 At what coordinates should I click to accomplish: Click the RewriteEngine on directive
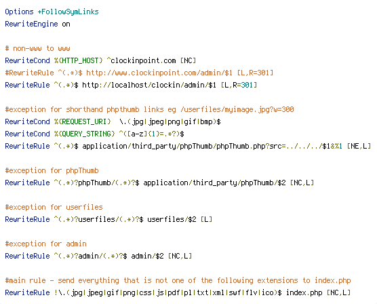[x=37, y=24]
